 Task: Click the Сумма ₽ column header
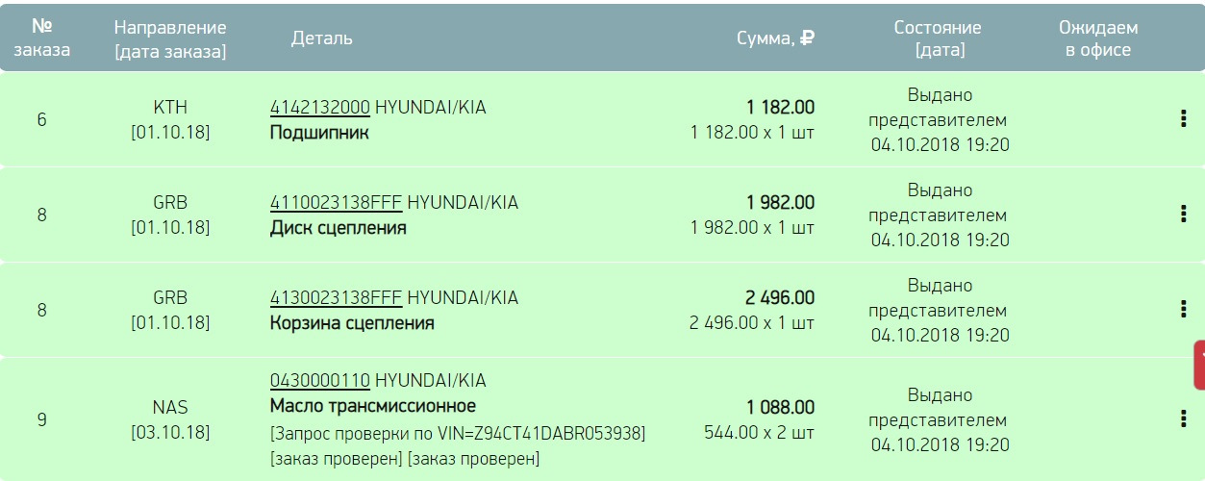776,38
